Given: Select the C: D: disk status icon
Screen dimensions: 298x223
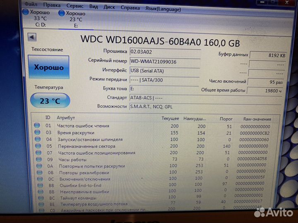Looking at the screenshot, I should point(26,12).
